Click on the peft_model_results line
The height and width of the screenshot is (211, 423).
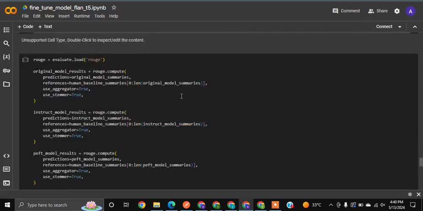(x=75, y=153)
